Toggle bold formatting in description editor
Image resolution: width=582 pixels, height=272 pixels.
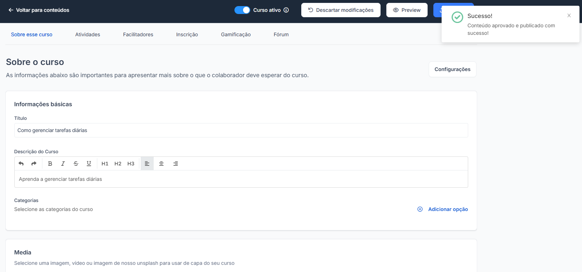(x=50, y=164)
